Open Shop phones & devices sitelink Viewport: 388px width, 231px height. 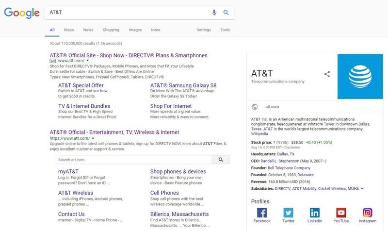point(178,171)
